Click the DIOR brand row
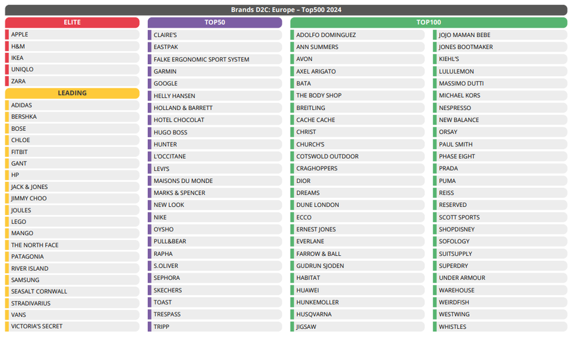573x337 pixels. 357,181
